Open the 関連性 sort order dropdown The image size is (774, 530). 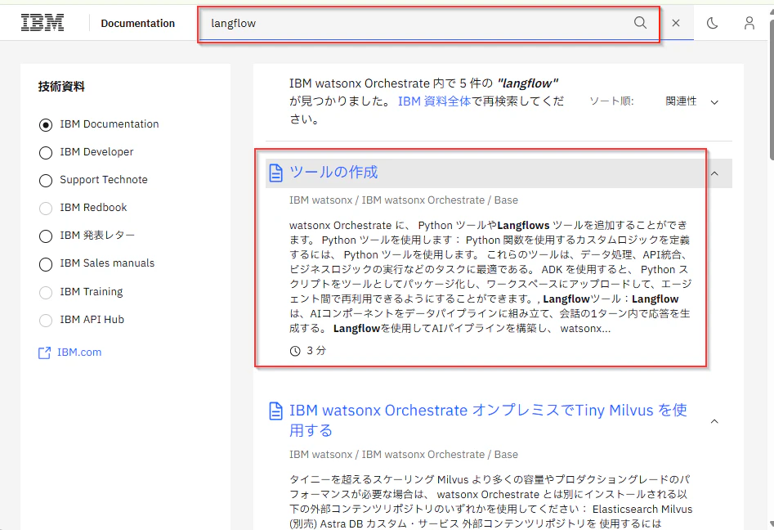coord(692,101)
